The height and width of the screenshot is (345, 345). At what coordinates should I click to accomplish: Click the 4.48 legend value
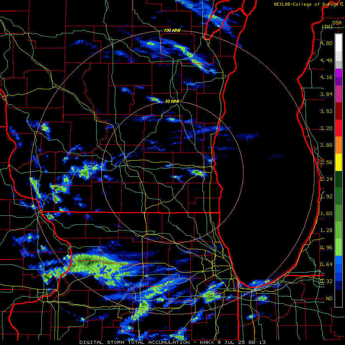pos(326,60)
